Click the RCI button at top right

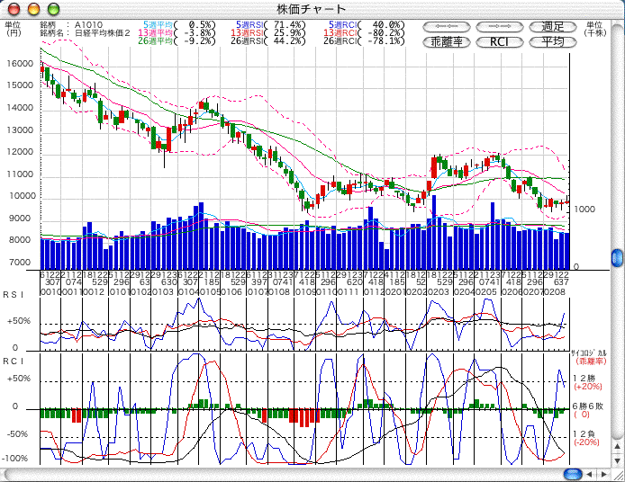click(x=500, y=41)
